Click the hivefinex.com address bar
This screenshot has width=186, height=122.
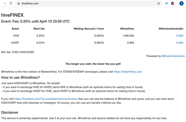(x=89, y=4)
